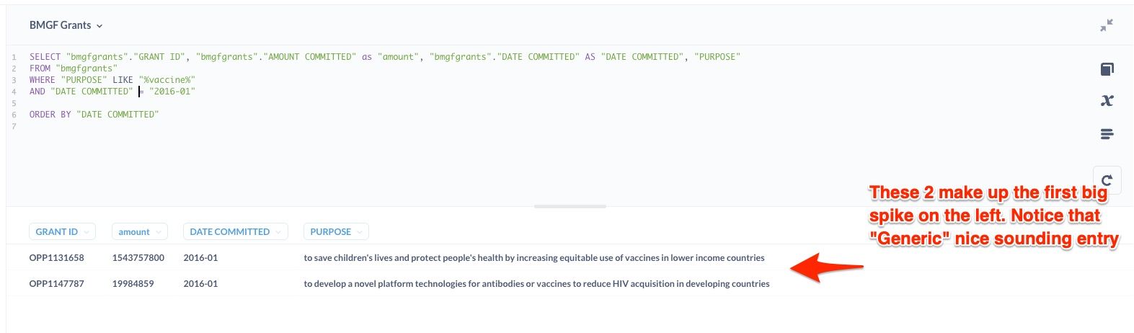
Task: Click the HIV acquisition purpose text cell
Action: pyautogui.click(x=536, y=283)
